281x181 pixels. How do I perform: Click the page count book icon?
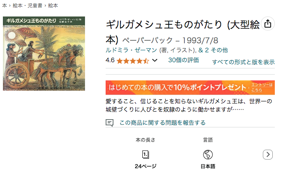click(x=145, y=155)
